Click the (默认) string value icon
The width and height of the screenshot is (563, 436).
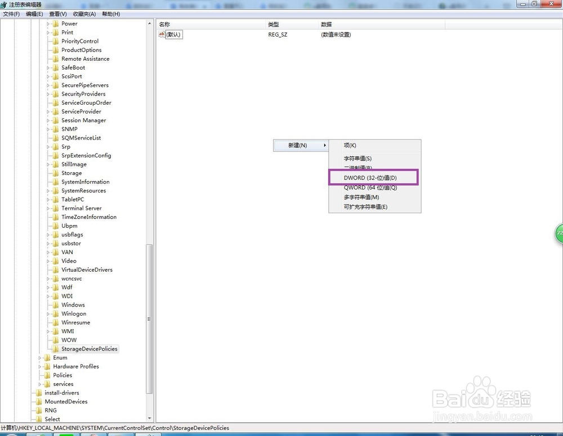pyautogui.click(x=162, y=34)
